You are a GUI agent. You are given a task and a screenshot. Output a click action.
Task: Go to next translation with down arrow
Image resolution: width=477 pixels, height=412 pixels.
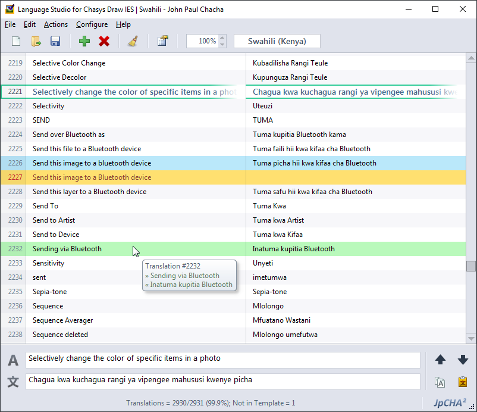pyautogui.click(x=463, y=360)
